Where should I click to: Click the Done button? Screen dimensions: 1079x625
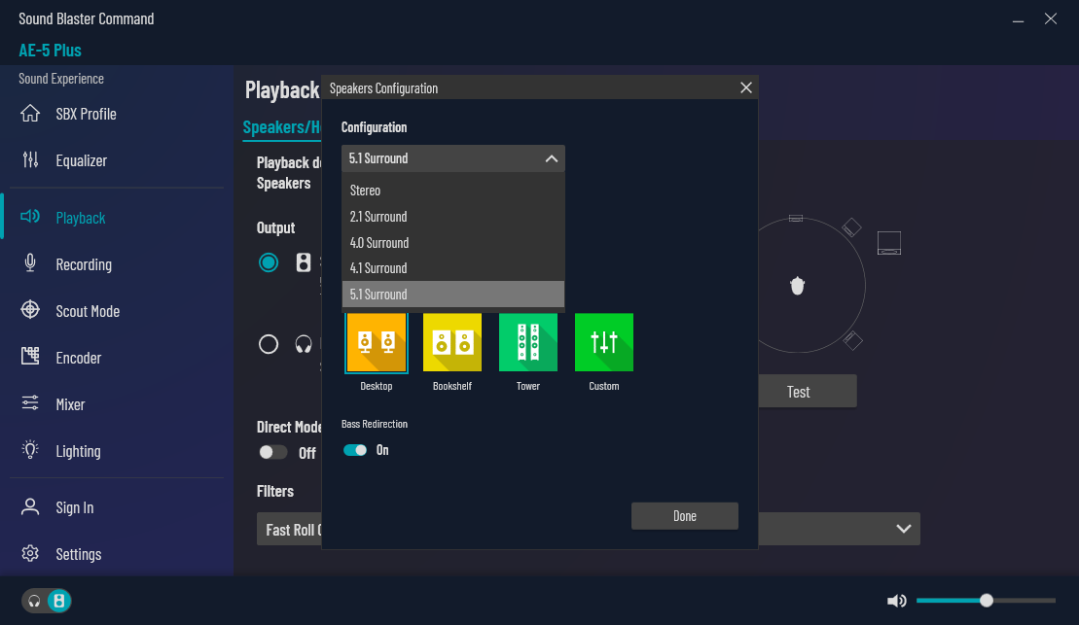click(x=685, y=516)
